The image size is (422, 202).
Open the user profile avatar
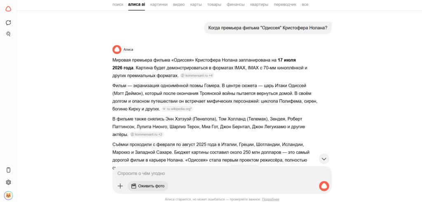[8, 195]
